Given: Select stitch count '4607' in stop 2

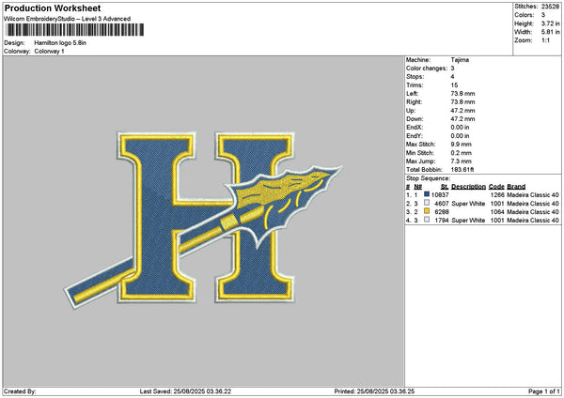Looking at the screenshot, I should pos(442,204).
